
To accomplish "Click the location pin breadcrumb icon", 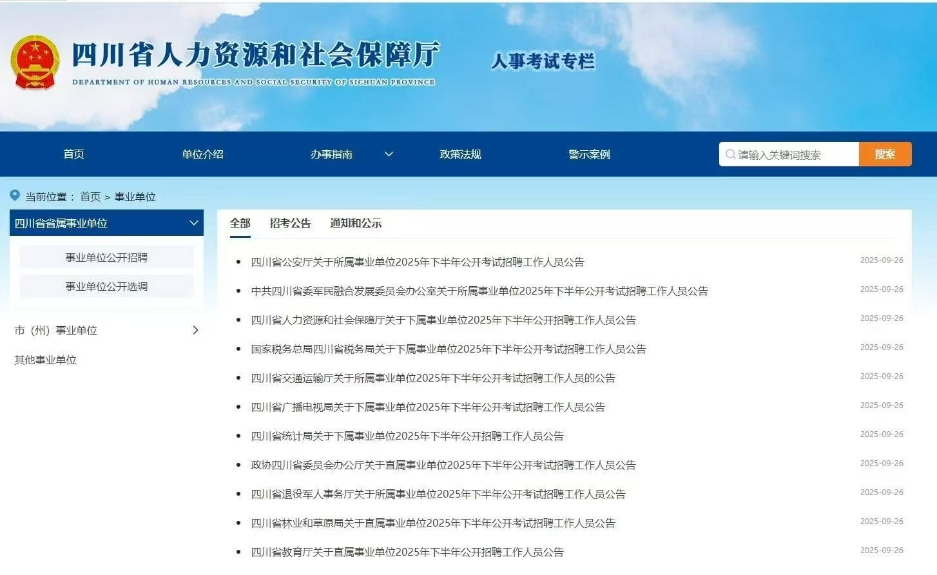I will 14,195.
